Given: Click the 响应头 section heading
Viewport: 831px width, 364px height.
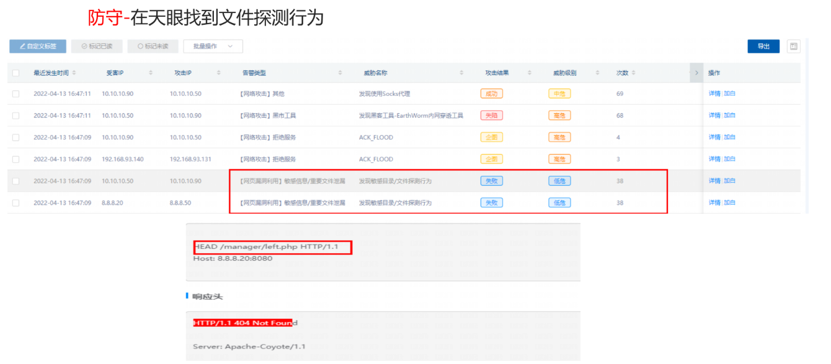Looking at the screenshot, I should 208,297.
